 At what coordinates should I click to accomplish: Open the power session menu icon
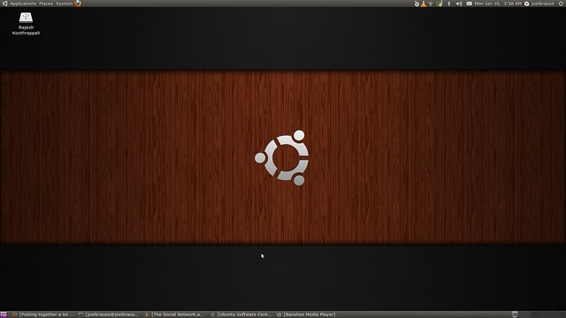pos(561,4)
